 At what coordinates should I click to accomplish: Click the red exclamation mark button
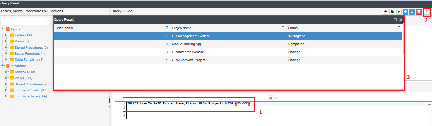[426, 12]
